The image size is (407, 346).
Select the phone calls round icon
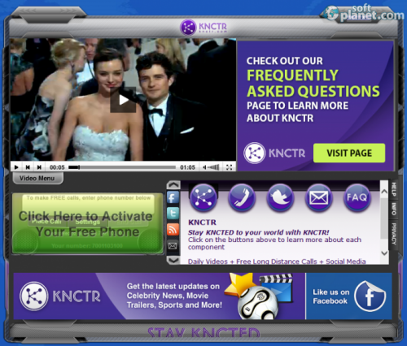point(242,197)
